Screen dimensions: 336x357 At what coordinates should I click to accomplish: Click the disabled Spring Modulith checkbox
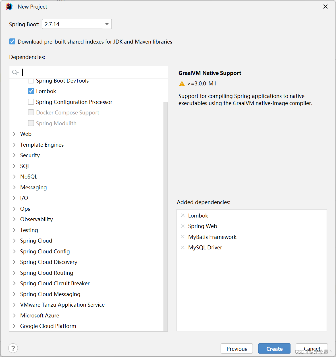coord(31,123)
